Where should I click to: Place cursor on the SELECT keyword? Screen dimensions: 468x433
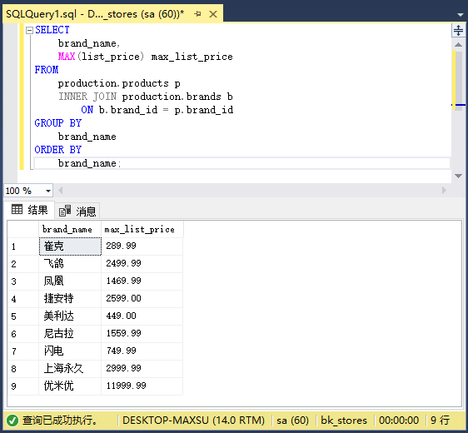coord(52,30)
